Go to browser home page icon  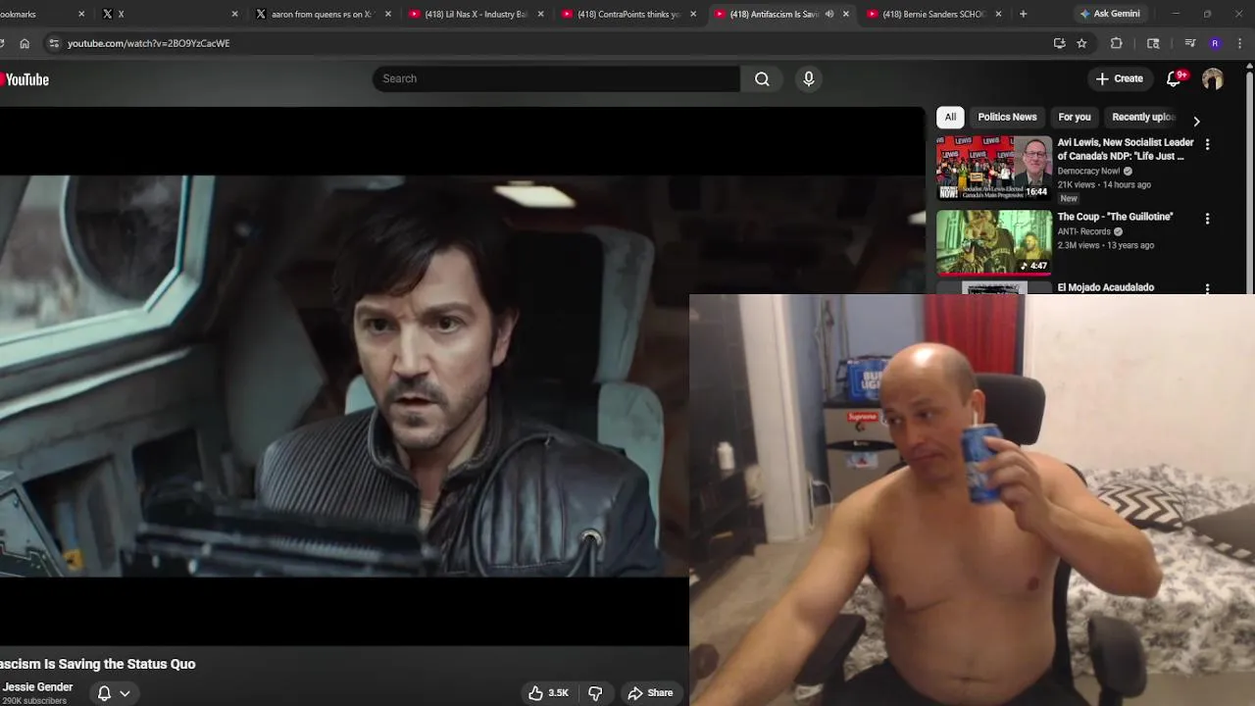click(25, 43)
